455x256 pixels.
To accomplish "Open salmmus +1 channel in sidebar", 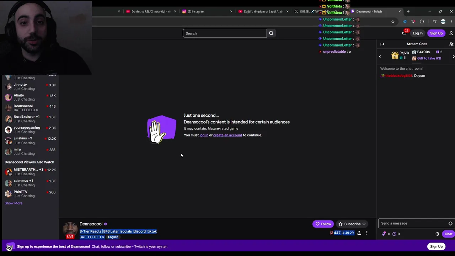I will 30,183.
